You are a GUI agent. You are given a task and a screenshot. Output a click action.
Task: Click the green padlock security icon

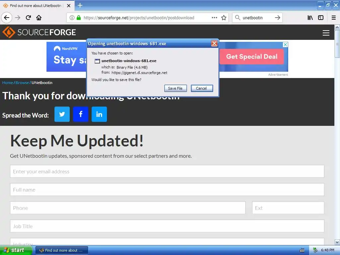[x=79, y=18]
